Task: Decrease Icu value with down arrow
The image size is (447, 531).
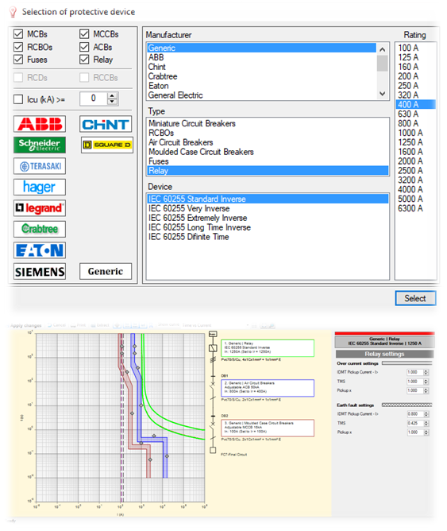Action: pyautogui.click(x=112, y=102)
